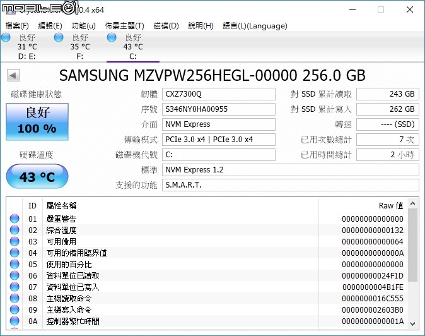Click the drive letter field C:
The height and width of the screenshot is (336, 425).
click(x=219, y=155)
